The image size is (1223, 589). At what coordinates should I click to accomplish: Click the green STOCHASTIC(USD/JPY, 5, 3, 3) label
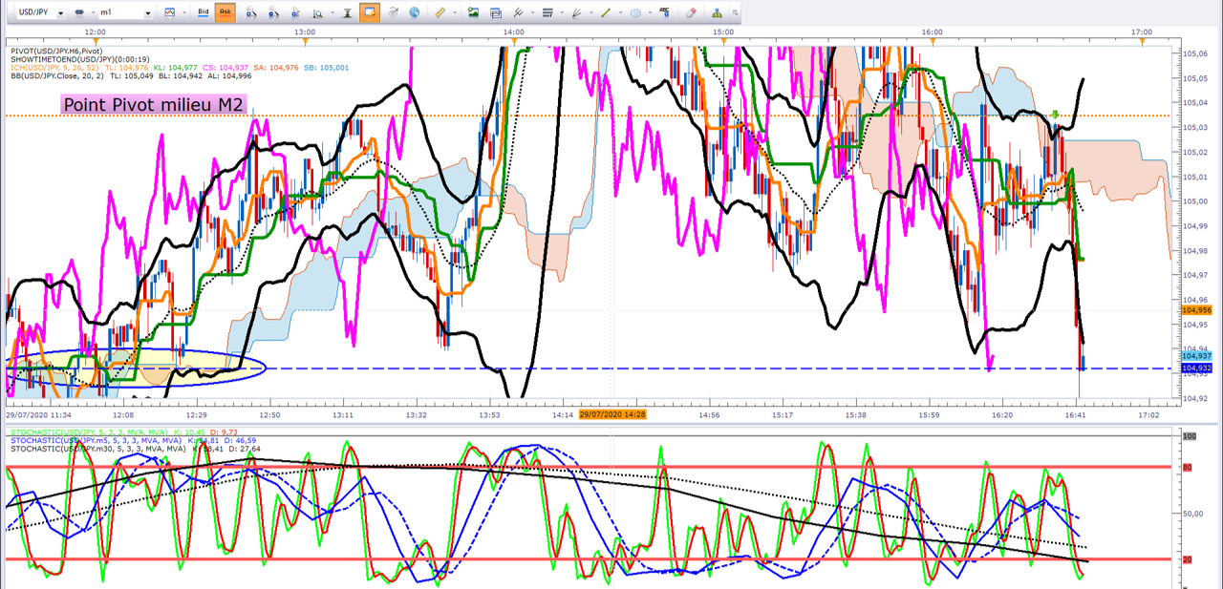[x=89, y=431]
